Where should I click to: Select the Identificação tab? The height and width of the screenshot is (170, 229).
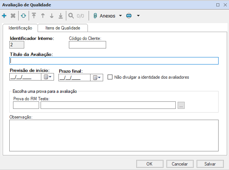(x=20, y=28)
